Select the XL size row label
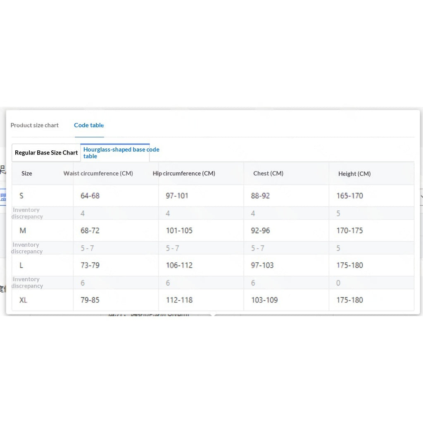This screenshot has height=423, width=423. pos(23,300)
